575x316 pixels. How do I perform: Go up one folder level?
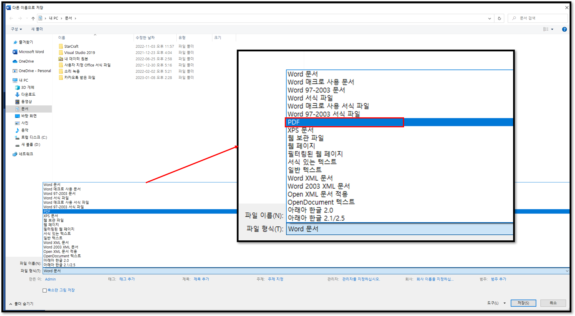point(33,18)
